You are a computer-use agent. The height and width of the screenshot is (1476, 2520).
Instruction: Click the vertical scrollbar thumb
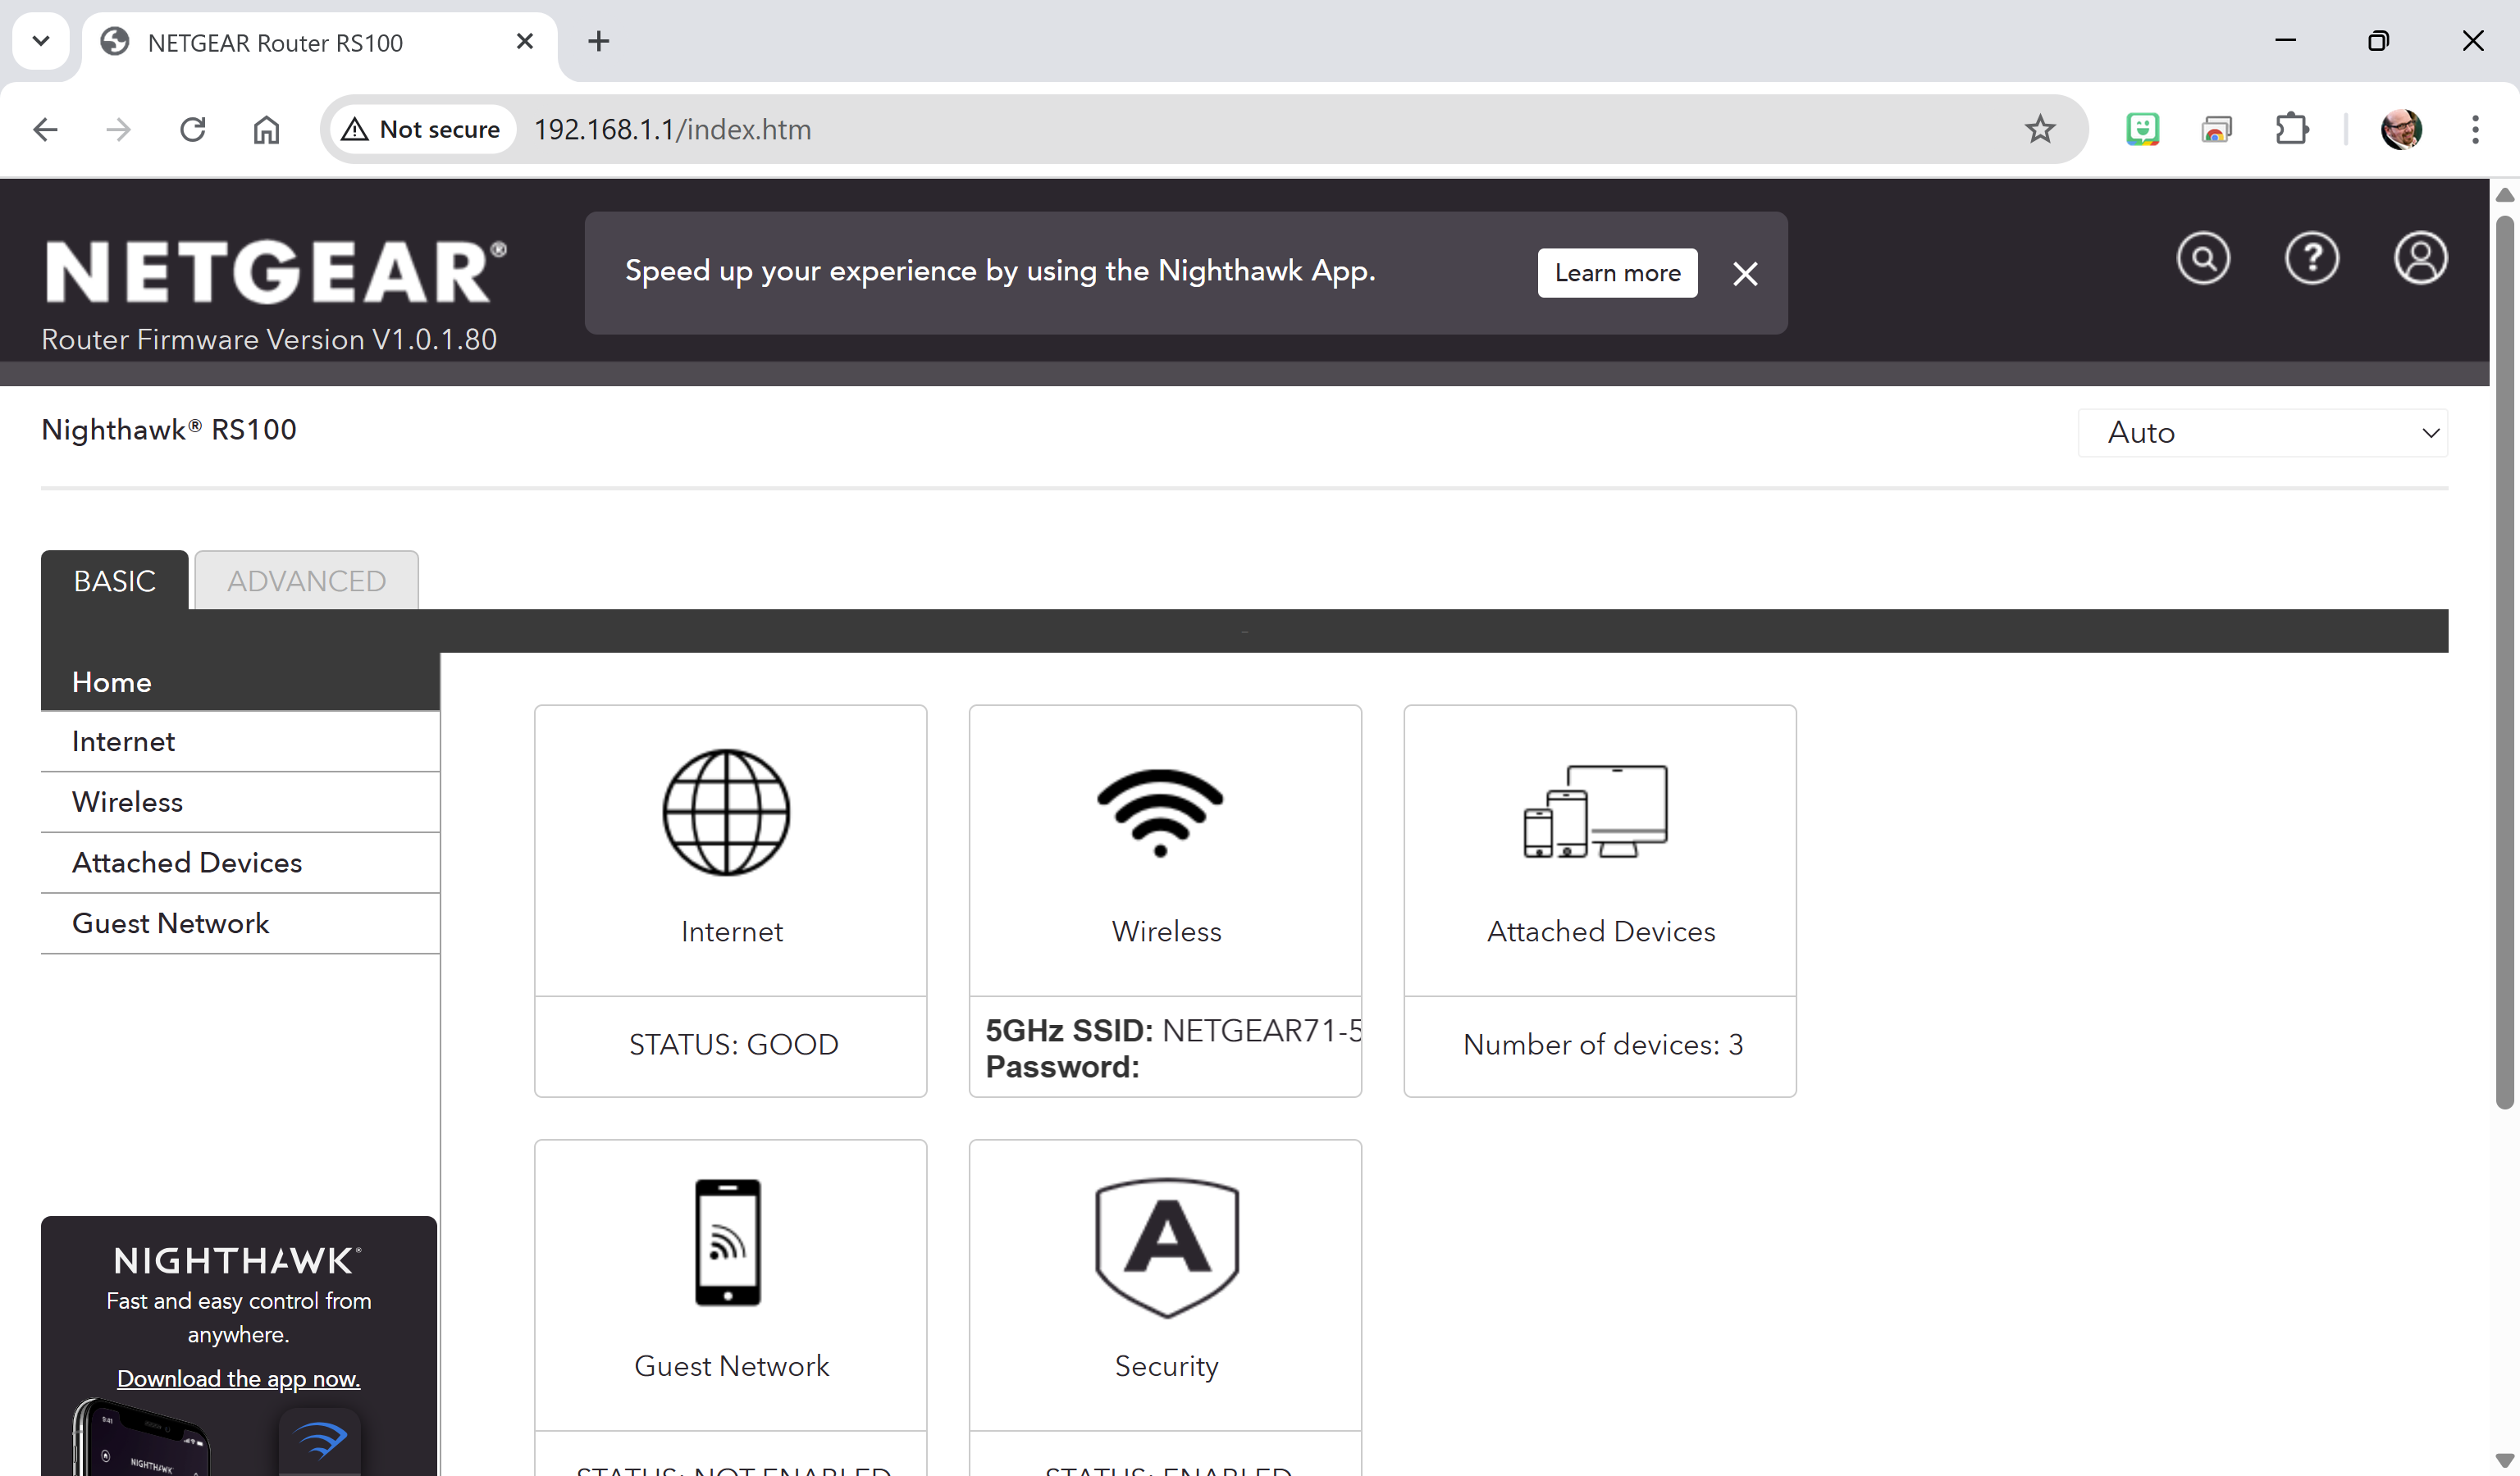coord(2504,662)
